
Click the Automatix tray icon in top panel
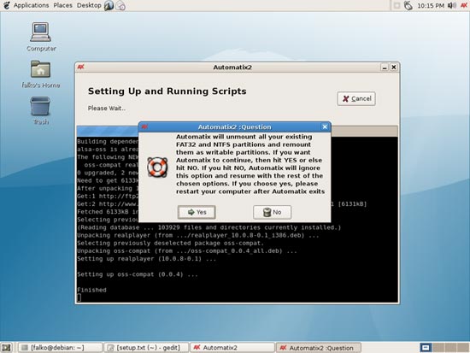(464, 5)
